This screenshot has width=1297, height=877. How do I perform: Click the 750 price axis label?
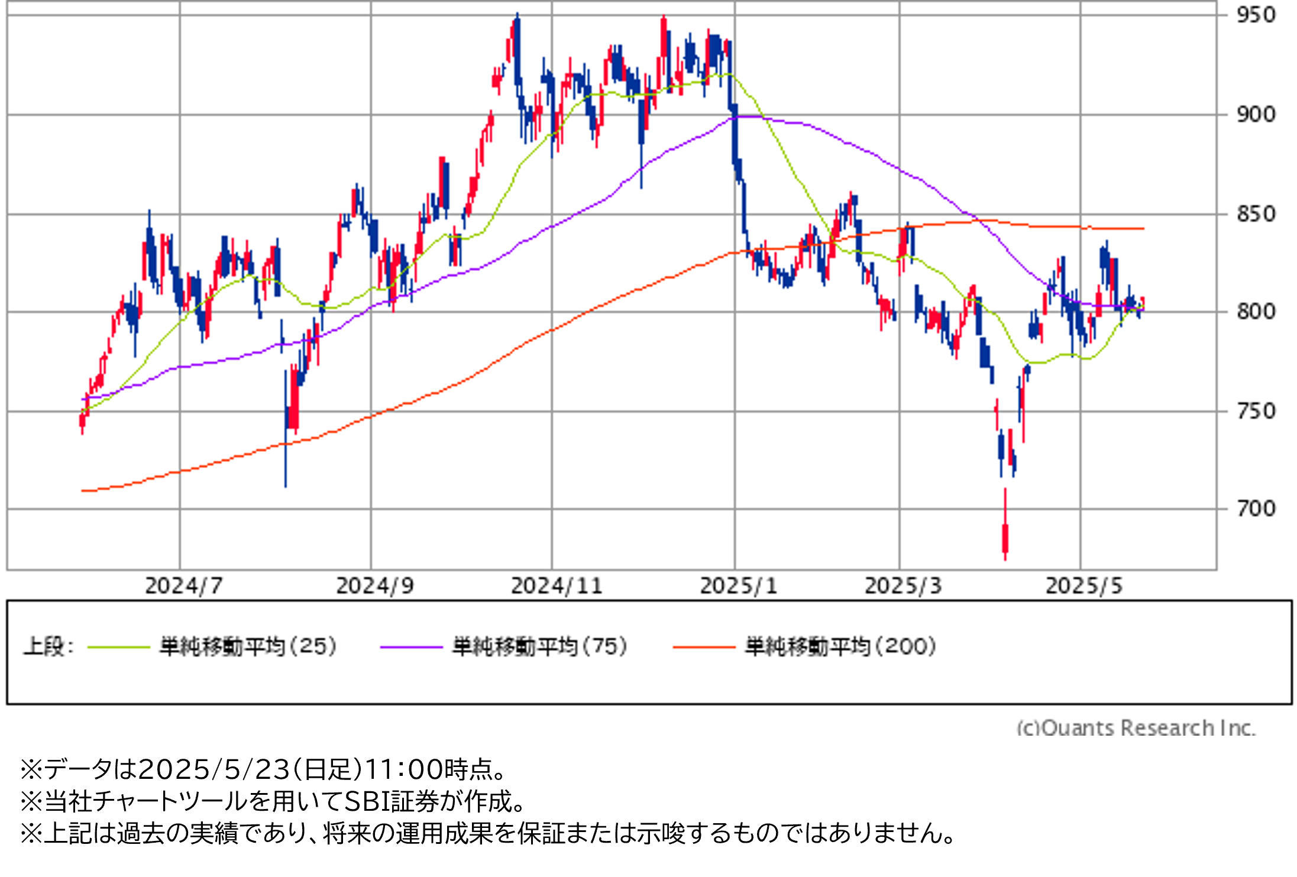1256,412
